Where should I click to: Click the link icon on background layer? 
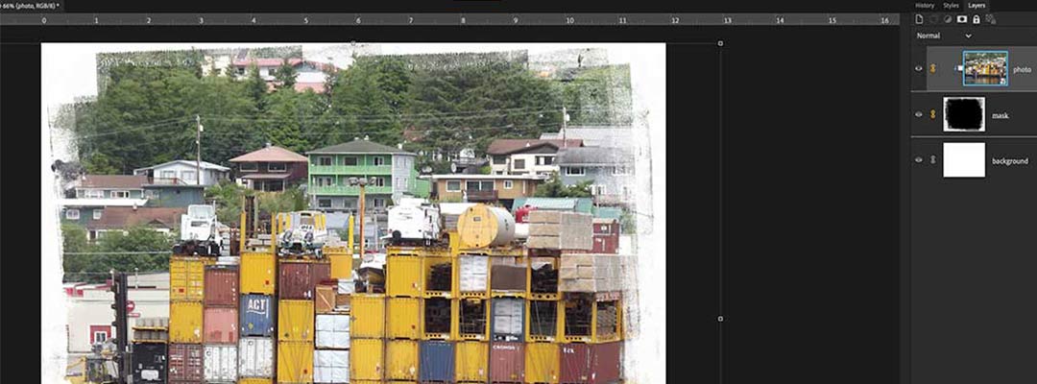pos(931,160)
